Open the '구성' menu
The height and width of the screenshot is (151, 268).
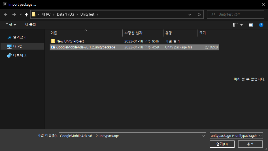10,25
